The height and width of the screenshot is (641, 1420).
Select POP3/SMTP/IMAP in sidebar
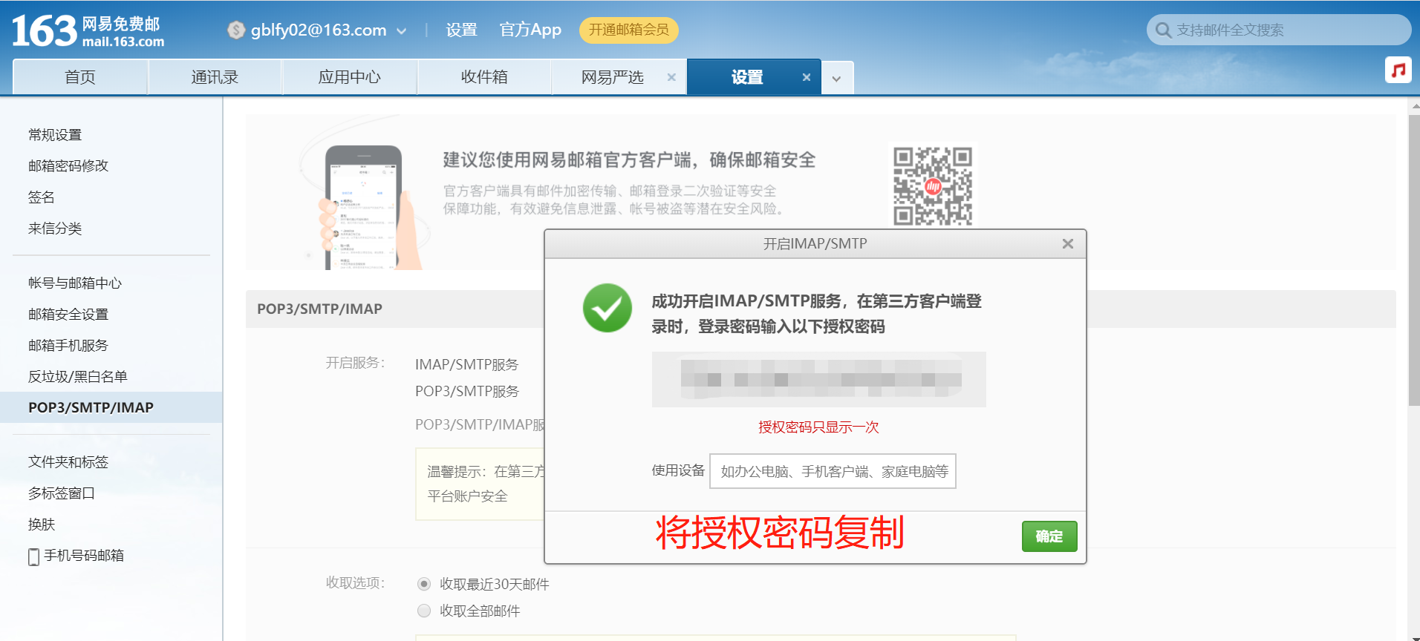pyautogui.click(x=111, y=407)
